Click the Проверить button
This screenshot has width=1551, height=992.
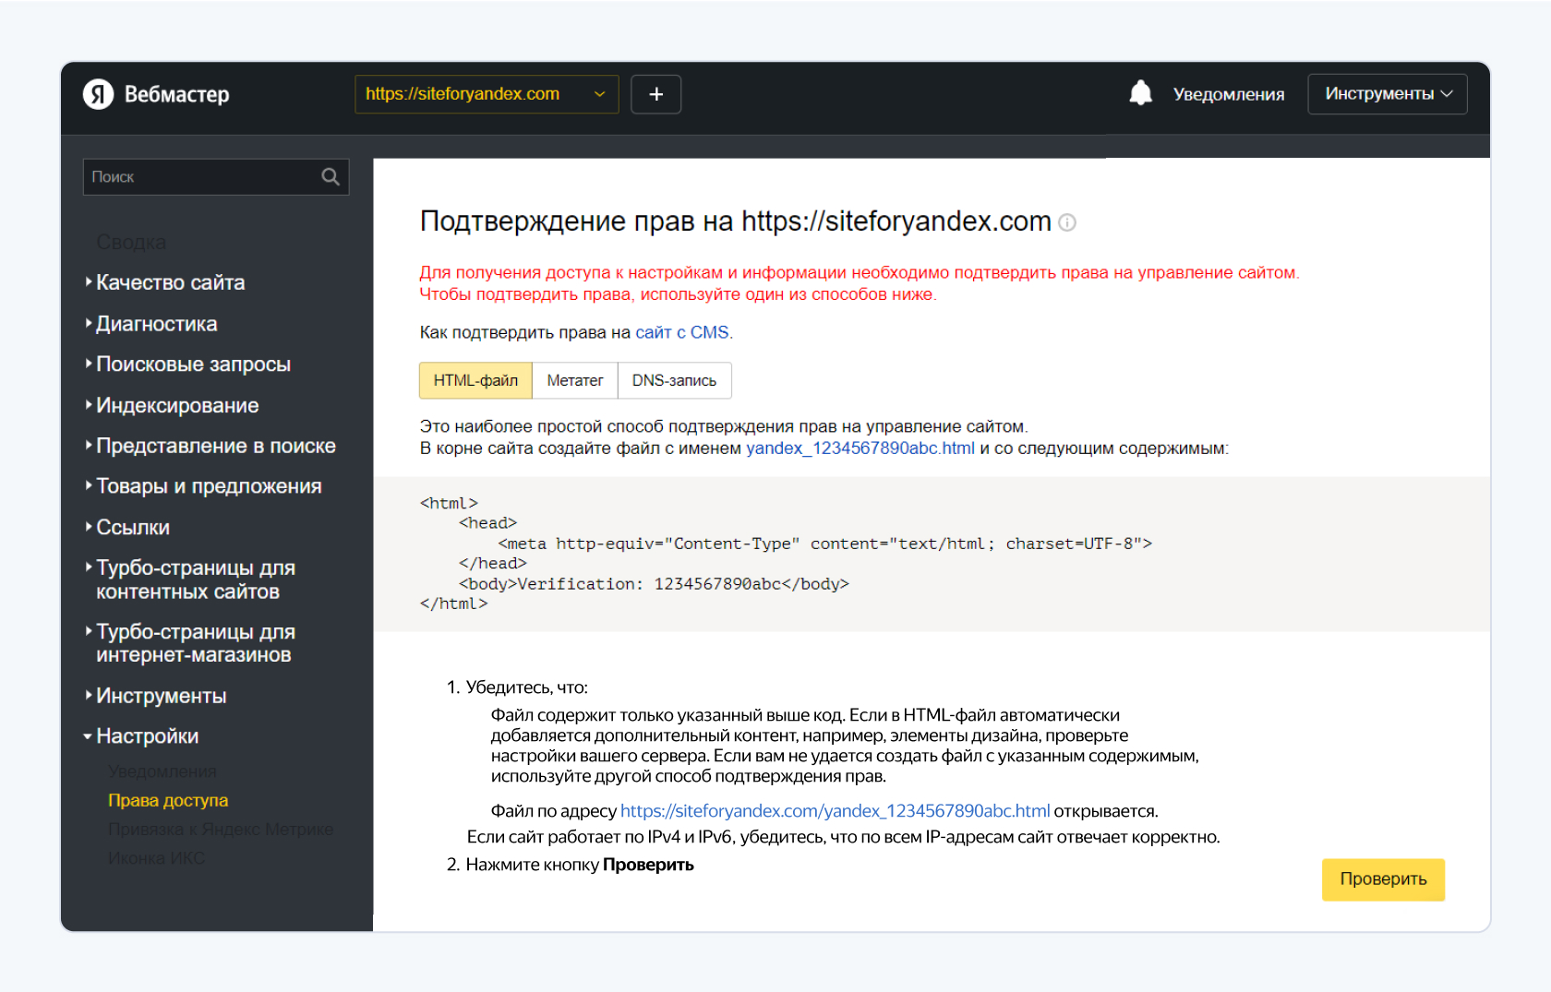1383,879
